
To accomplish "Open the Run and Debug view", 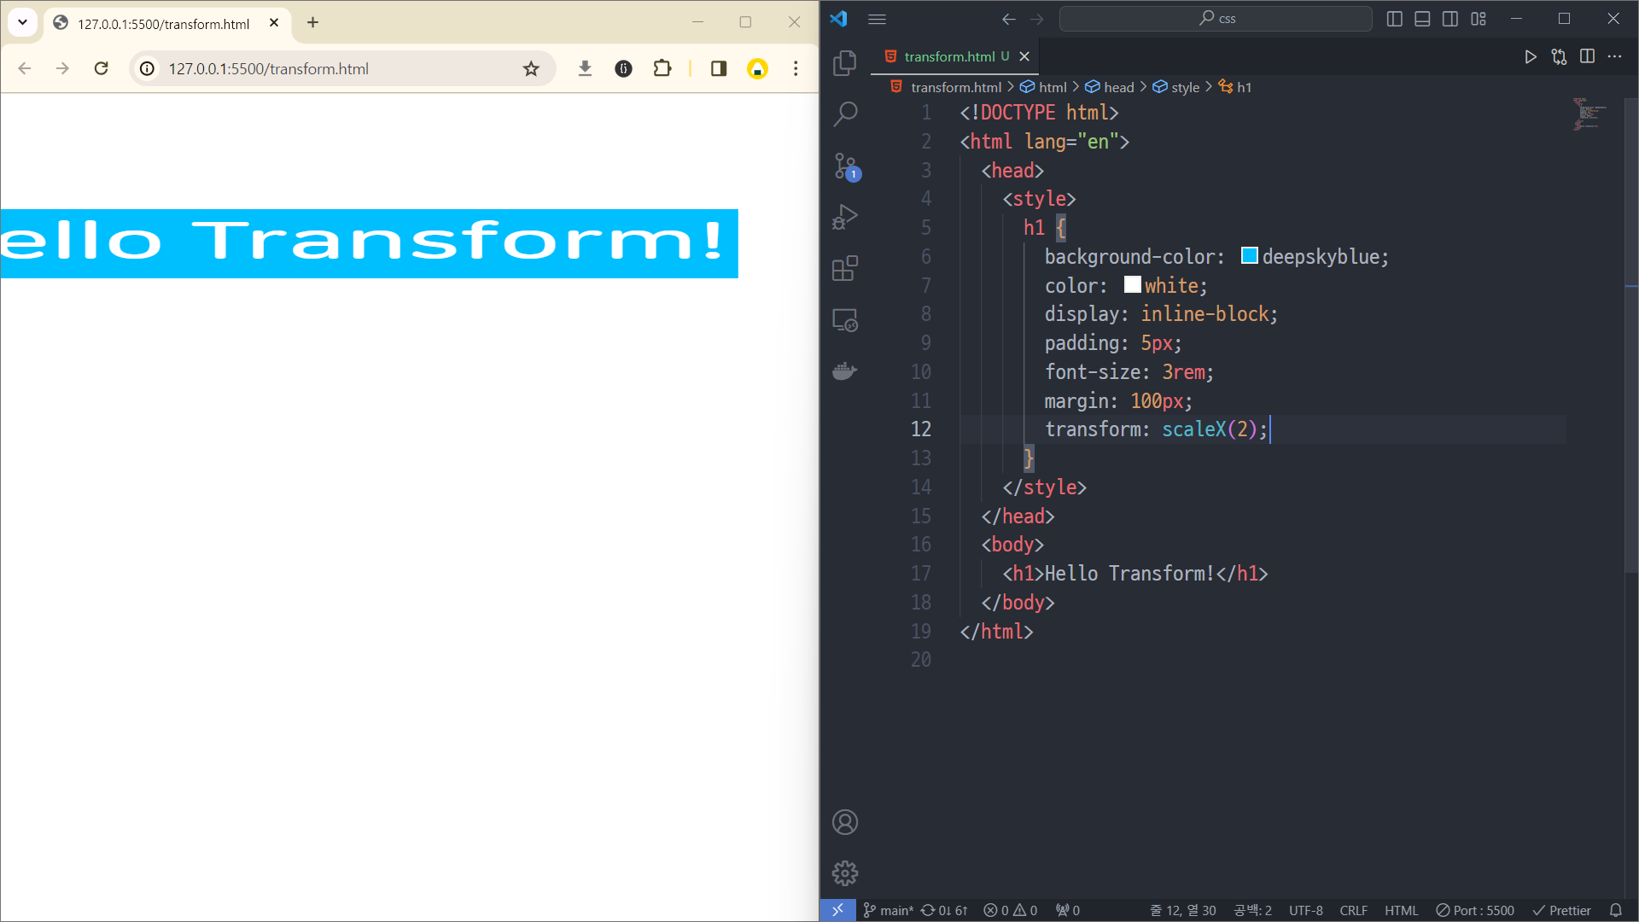I will coord(844,217).
